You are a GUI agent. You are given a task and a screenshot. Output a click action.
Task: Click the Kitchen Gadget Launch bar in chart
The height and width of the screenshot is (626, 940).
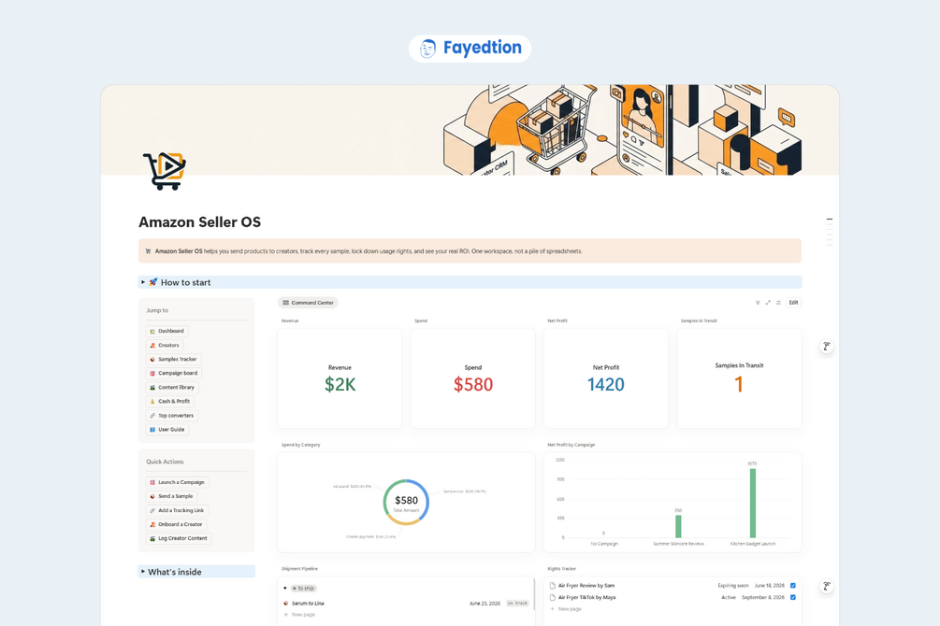(x=753, y=504)
